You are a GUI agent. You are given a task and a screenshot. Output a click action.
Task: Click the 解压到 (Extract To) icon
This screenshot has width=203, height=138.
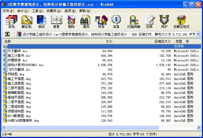(x=27, y=22)
